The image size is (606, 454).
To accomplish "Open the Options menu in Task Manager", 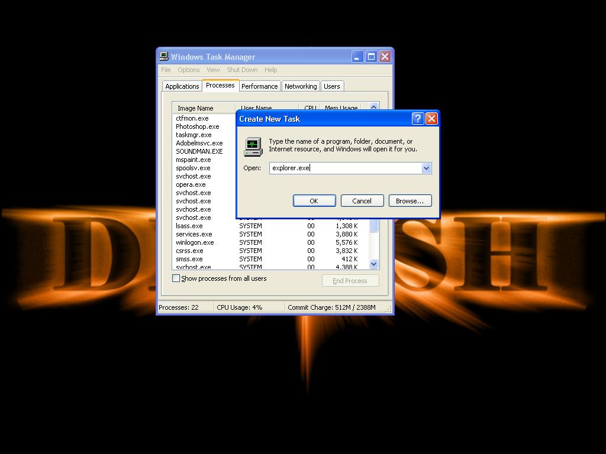I will (x=189, y=70).
